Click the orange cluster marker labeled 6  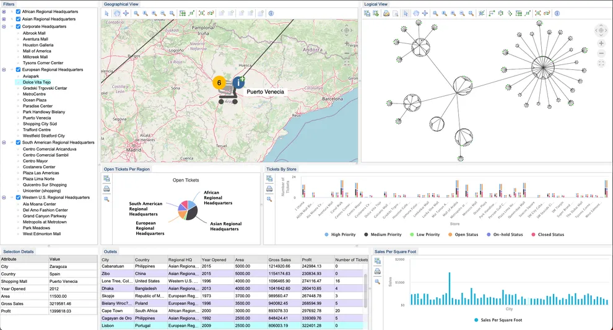[x=219, y=82]
